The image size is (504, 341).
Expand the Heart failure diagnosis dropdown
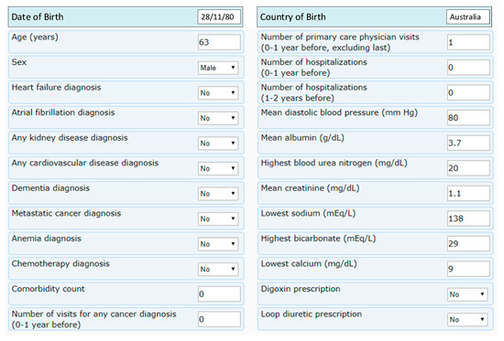pos(218,93)
